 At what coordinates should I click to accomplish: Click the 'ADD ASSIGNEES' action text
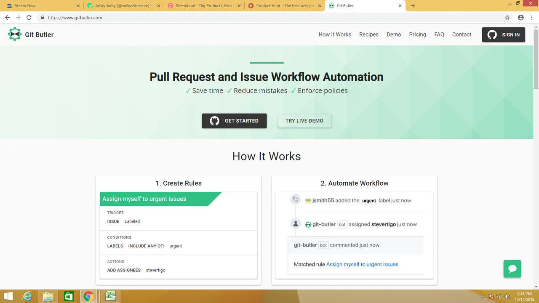pyautogui.click(x=124, y=270)
